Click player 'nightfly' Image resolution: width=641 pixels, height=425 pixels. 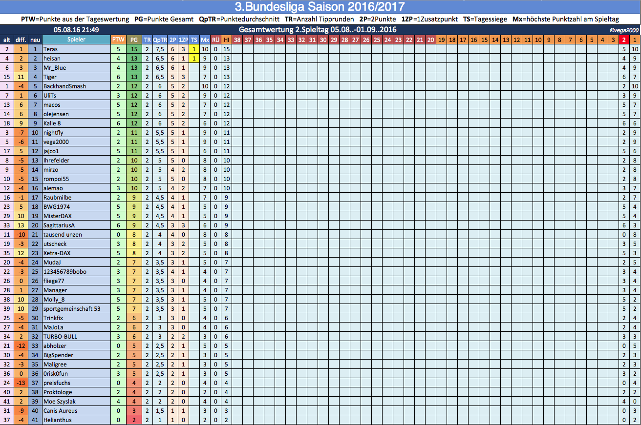point(76,133)
